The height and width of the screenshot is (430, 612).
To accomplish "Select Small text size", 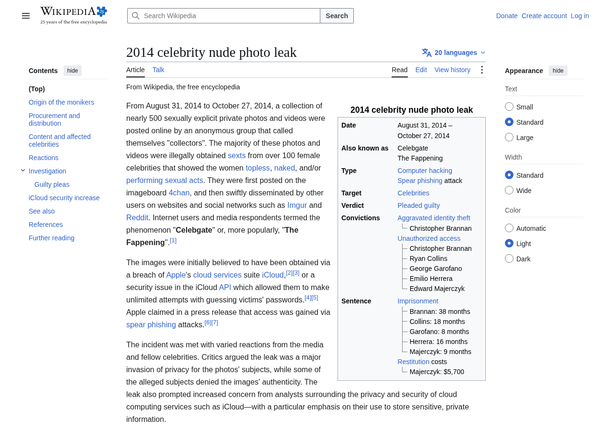I will (509, 107).
